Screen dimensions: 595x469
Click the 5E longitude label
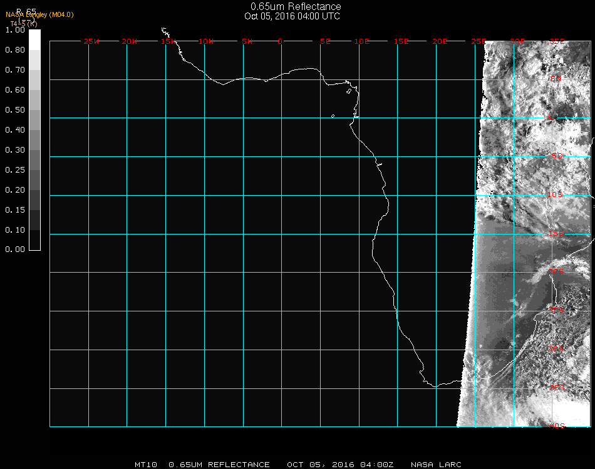pyautogui.click(x=325, y=41)
